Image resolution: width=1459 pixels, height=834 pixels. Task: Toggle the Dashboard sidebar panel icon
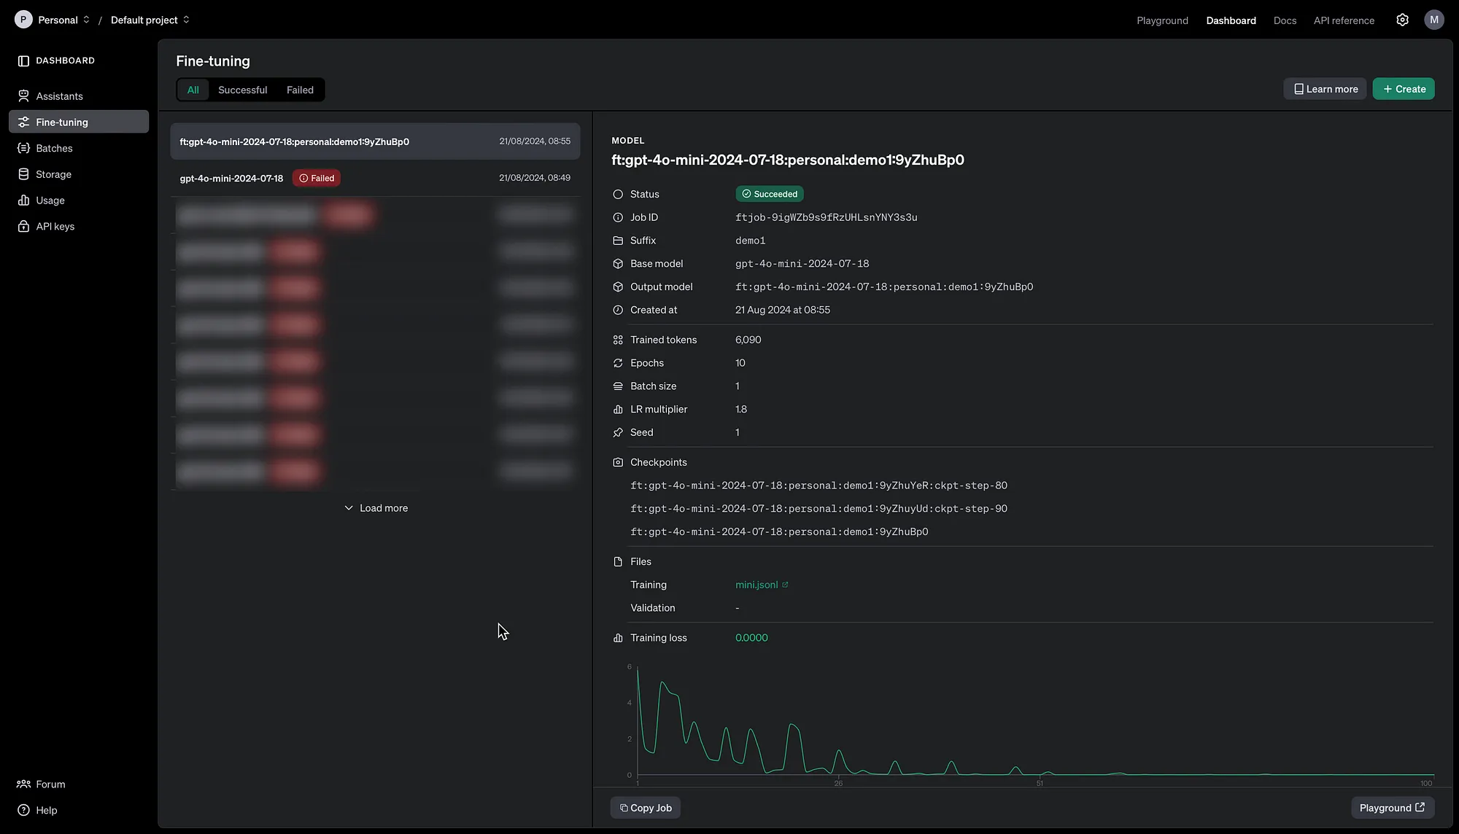pyautogui.click(x=23, y=61)
